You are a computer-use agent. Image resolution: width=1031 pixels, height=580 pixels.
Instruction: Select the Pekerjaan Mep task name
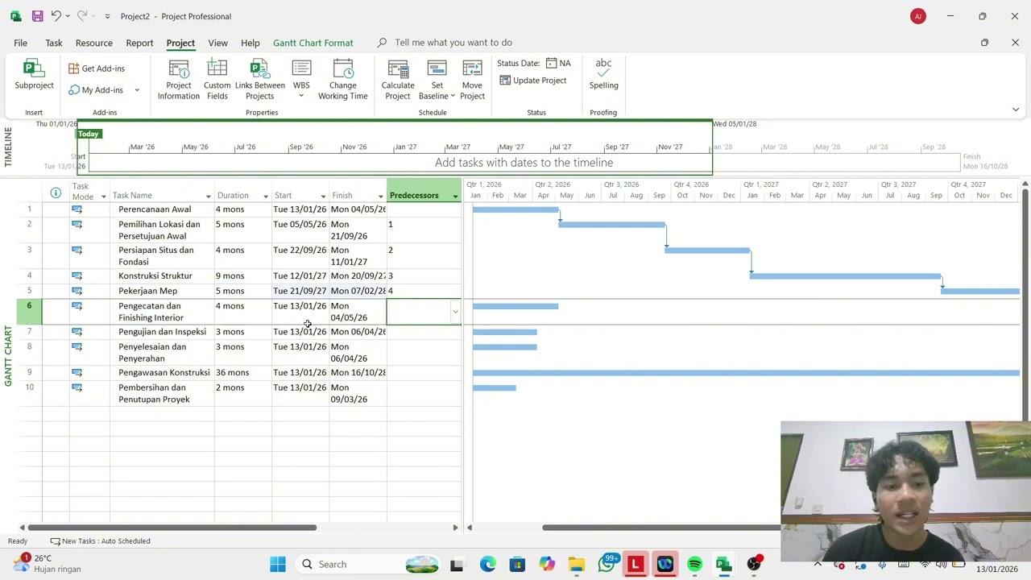147,291
